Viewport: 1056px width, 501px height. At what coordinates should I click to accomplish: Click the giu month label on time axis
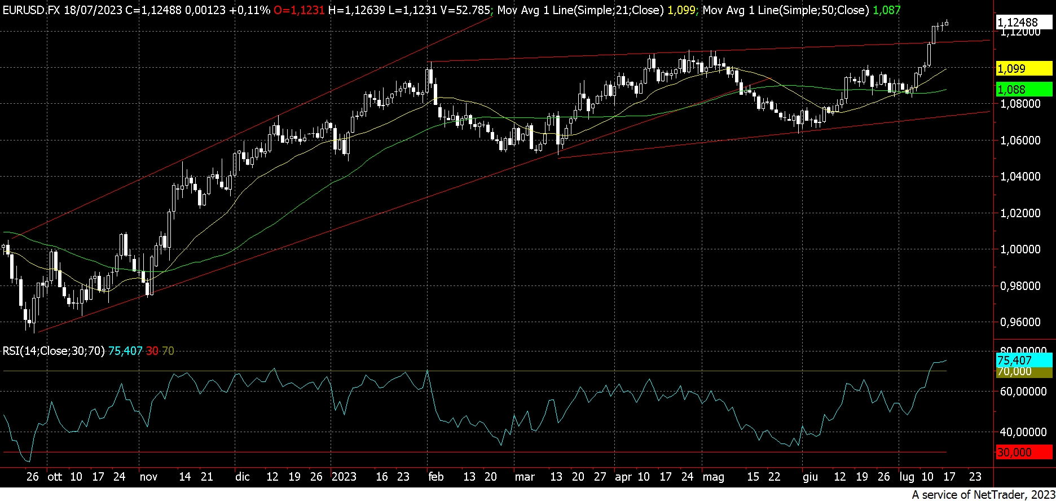(811, 477)
